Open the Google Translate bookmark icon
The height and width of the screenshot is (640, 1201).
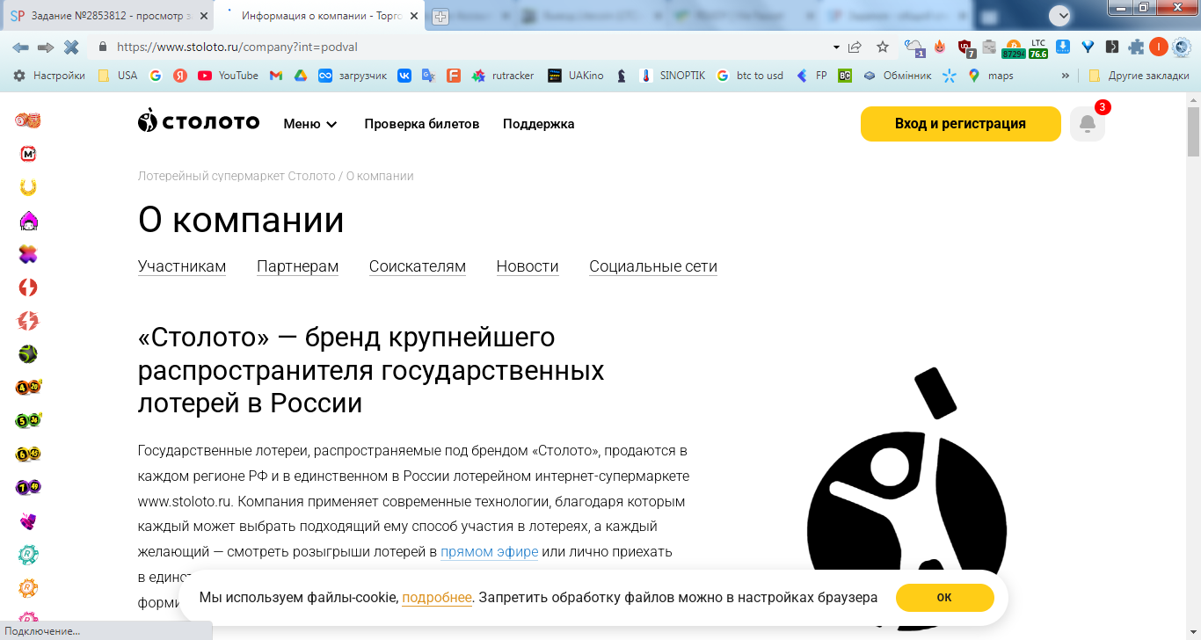click(429, 76)
